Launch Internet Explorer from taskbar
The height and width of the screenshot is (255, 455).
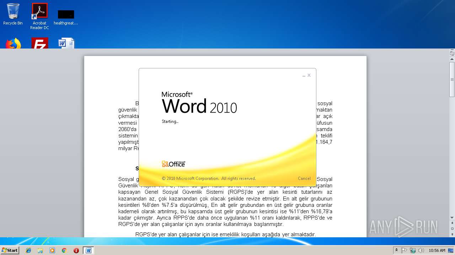pos(28,250)
